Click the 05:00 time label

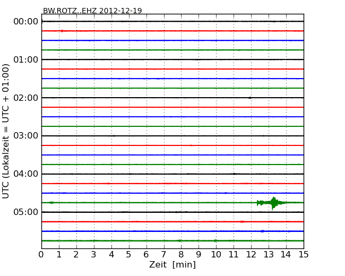click(26, 212)
